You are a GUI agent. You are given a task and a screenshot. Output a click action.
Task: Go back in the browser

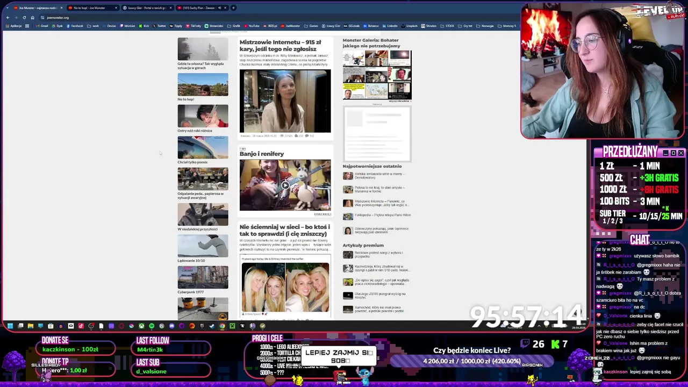pyautogui.click(x=8, y=17)
